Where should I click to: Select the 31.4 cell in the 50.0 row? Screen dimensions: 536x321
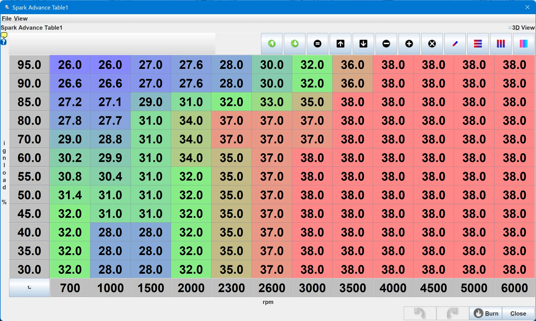point(70,195)
